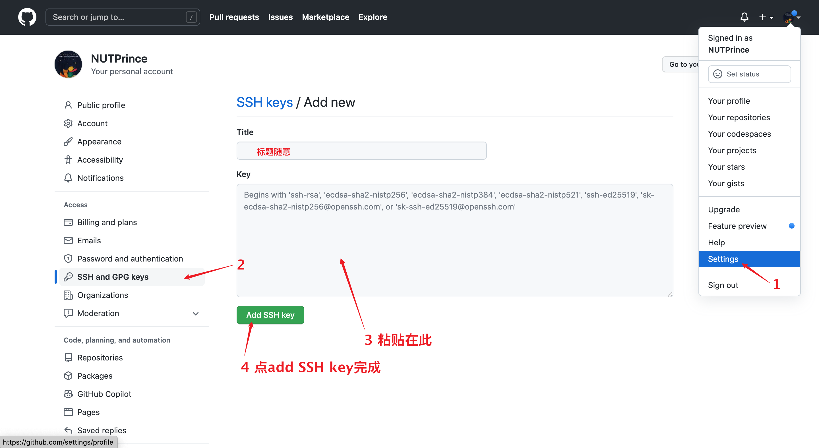Click the gear icon next to Account
The height and width of the screenshot is (448, 819).
point(68,123)
